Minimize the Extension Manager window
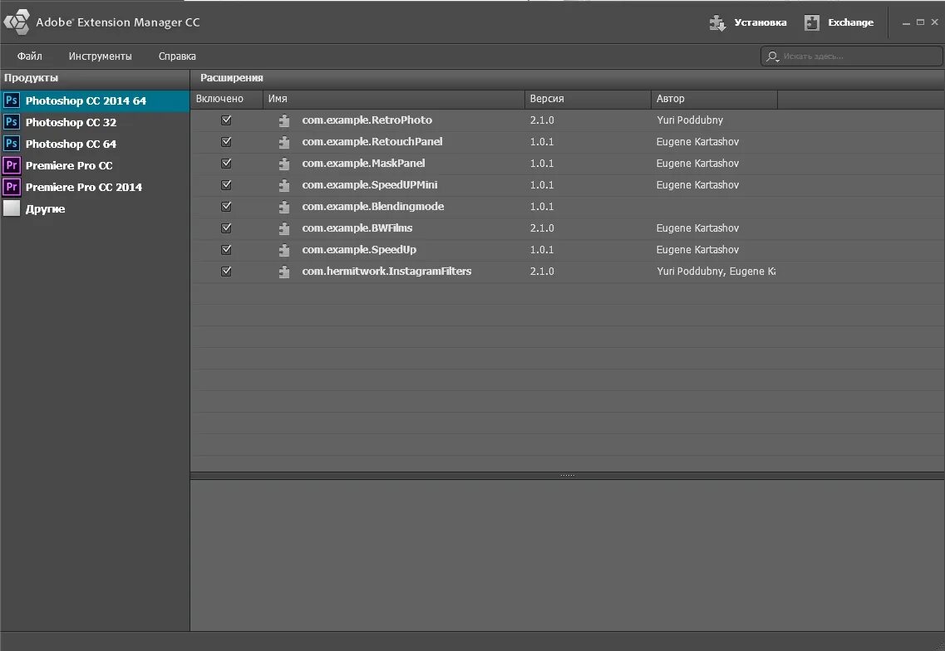The width and height of the screenshot is (945, 651). pyautogui.click(x=906, y=22)
